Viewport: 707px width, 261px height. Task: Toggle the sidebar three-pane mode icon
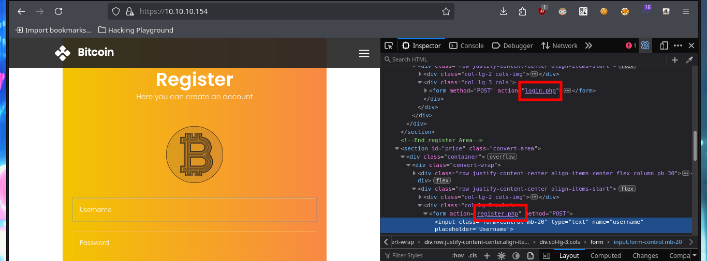(x=546, y=255)
